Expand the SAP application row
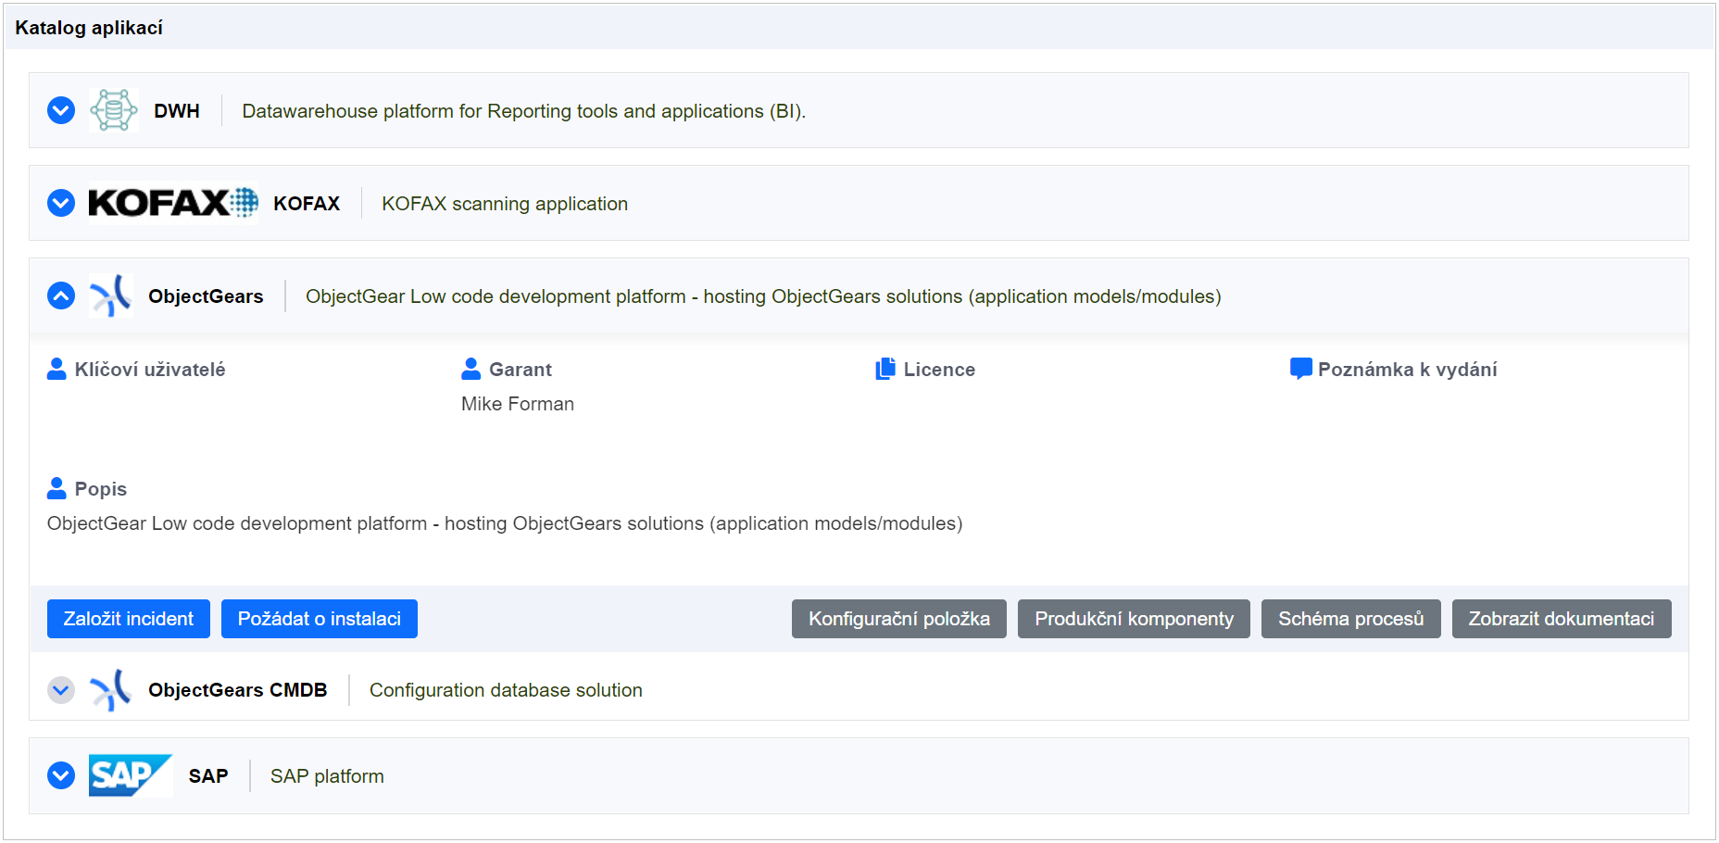 click(61, 775)
